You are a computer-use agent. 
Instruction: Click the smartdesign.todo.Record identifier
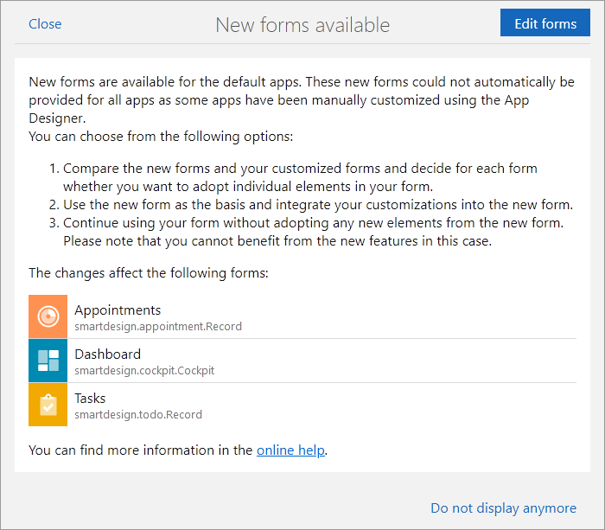click(x=138, y=415)
